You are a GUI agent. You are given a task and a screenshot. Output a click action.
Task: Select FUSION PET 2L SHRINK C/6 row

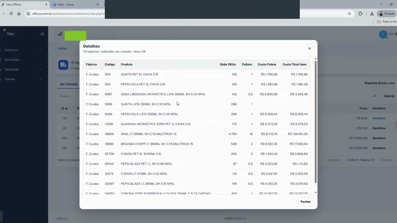tap(197, 154)
